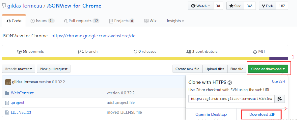This screenshot has height=120, width=297.
Task: Open Branch: master selector
Action: 19,69
